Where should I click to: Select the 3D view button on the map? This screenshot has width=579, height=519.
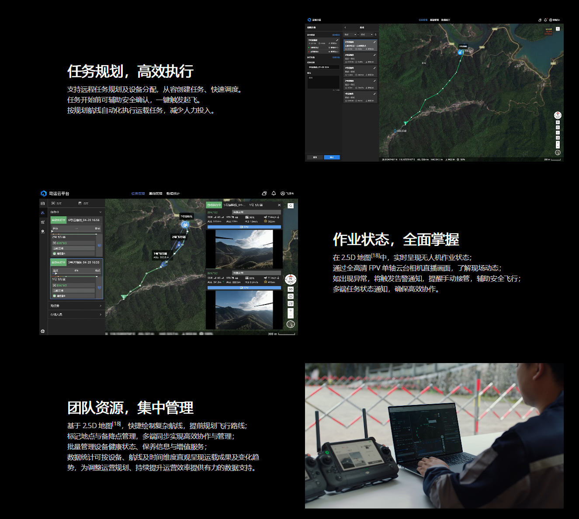[291, 289]
